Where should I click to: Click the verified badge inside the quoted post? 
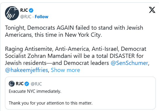pyautogui.click(x=27, y=84)
